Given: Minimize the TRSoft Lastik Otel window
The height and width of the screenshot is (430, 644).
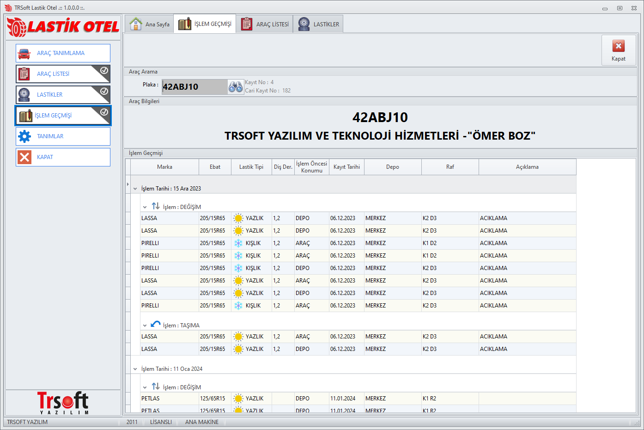Looking at the screenshot, I should click(x=605, y=8).
